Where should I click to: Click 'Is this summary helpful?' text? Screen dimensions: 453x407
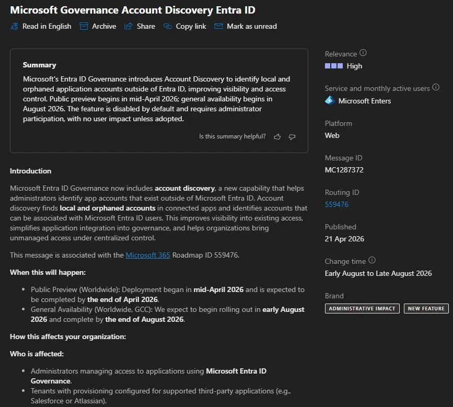[x=233, y=136]
